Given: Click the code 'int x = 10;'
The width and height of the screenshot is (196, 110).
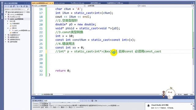Looking at the screenshot, I should 65,36.
